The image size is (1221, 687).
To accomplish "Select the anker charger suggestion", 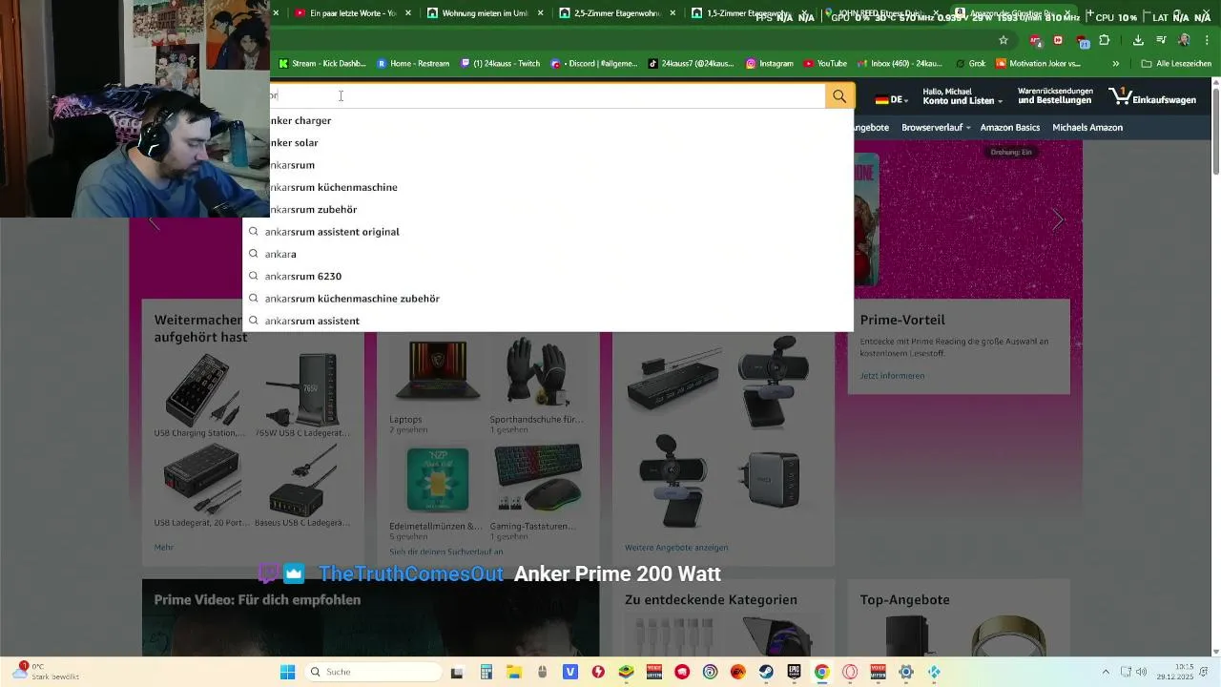I will [x=562, y=120].
